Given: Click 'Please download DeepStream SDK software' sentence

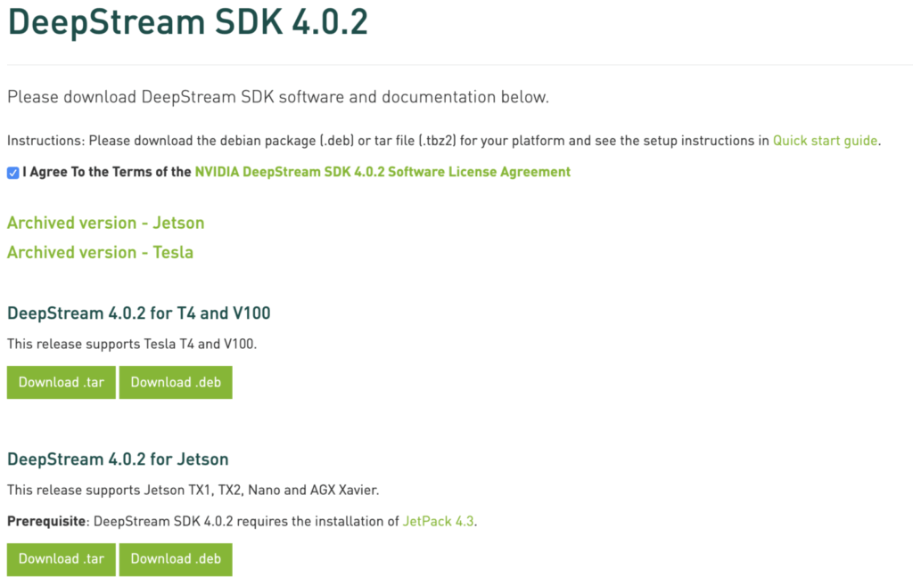Looking at the screenshot, I should point(278,97).
